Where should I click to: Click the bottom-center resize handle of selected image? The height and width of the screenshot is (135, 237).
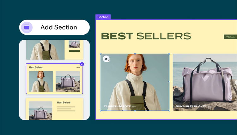click(x=135, y=111)
